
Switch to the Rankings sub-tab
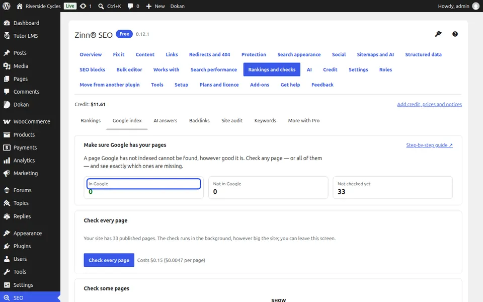tap(91, 120)
